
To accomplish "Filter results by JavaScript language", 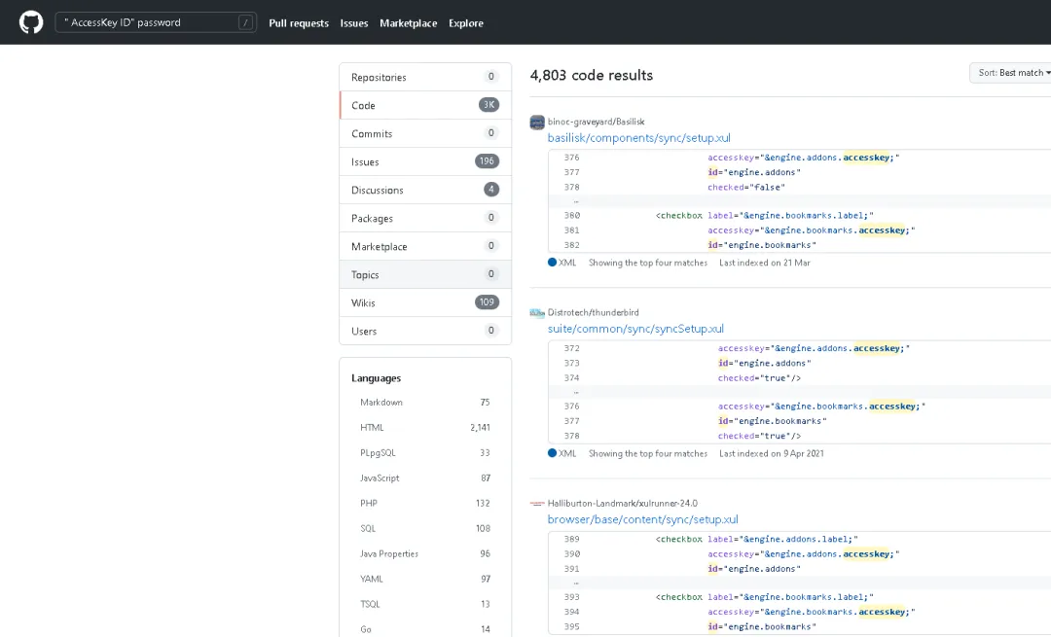I will (x=425, y=478).
